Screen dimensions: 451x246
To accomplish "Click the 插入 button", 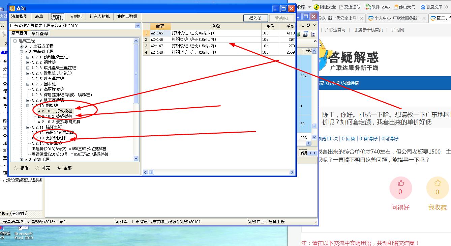I will tap(255, 18).
